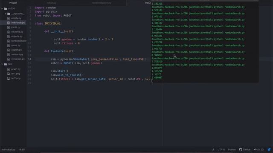Click the __pycache__ folder icon

pyautogui.click(x=9, y=14)
